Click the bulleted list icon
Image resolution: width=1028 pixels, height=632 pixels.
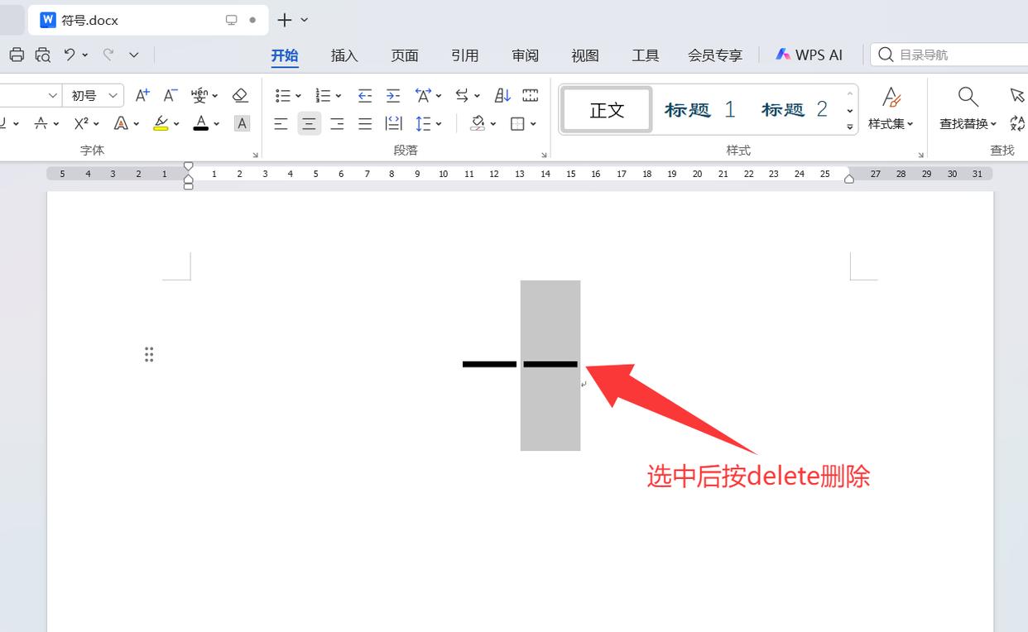[283, 95]
